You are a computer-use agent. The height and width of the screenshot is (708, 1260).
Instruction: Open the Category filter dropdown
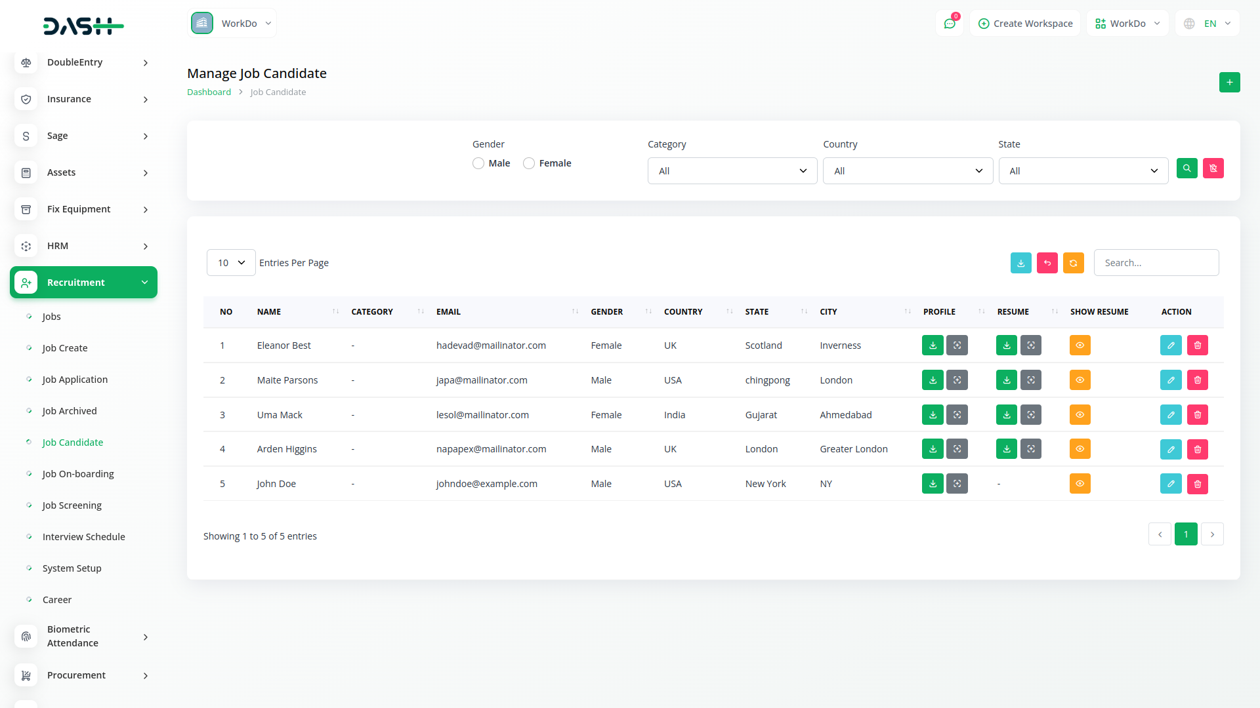tap(732, 171)
